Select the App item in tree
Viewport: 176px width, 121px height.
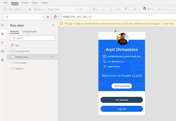point(17,45)
